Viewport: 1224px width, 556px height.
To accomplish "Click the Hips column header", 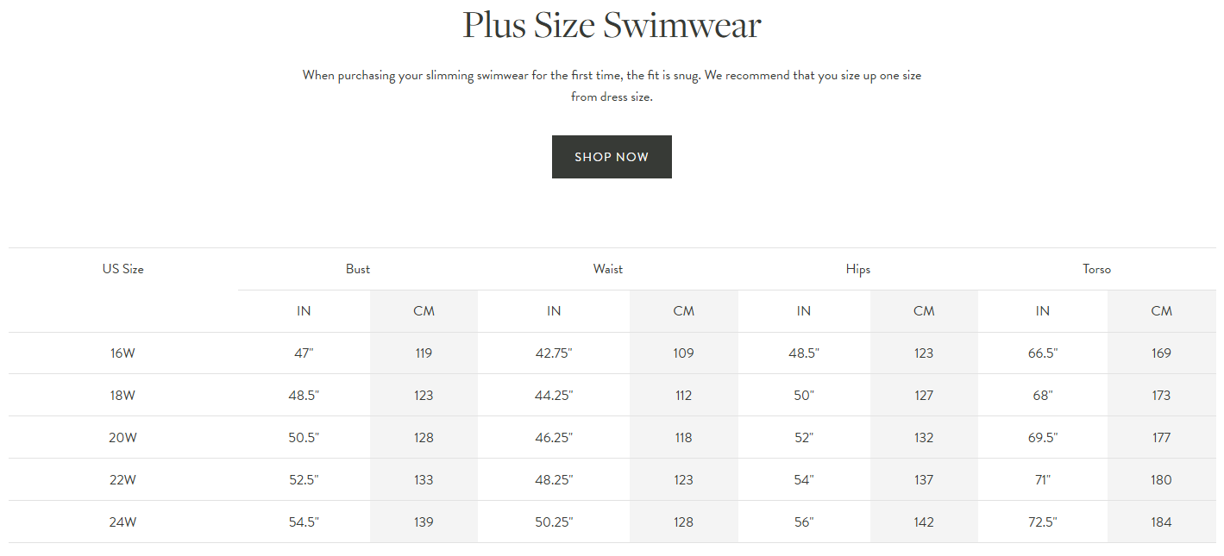I will [858, 268].
